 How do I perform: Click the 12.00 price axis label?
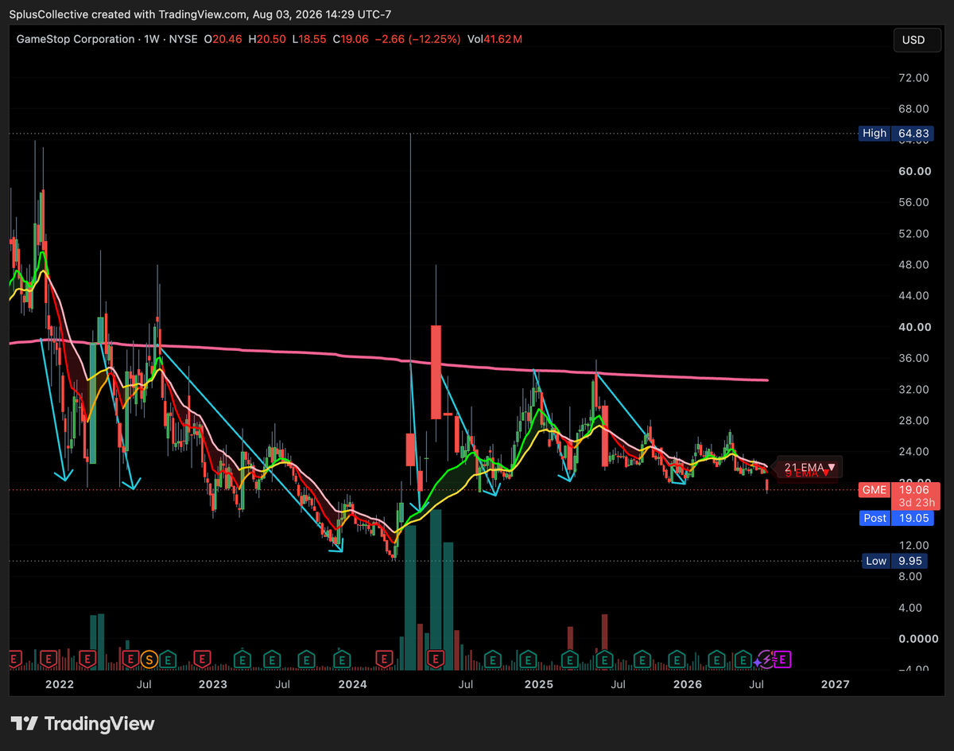[913, 546]
